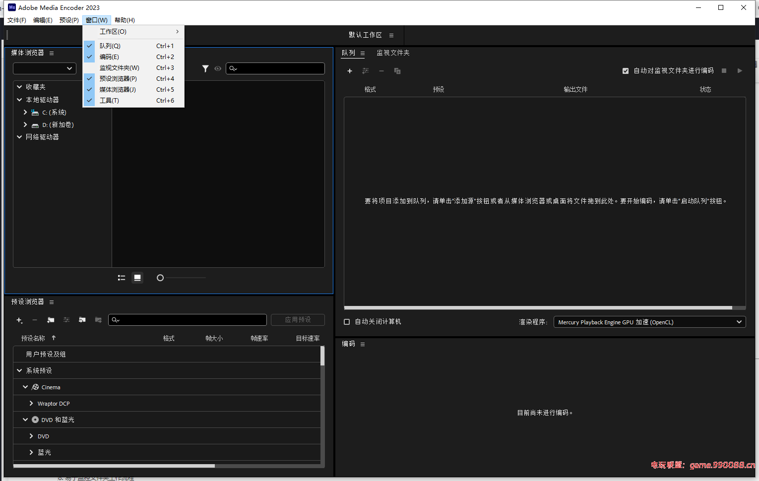
Task: Stop encoding using the stop icon
Action: click(724, 71)
